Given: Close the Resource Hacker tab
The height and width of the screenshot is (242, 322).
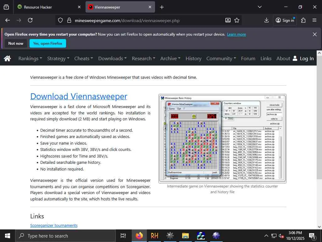Looking at the screenshot, I should point(79,7).
